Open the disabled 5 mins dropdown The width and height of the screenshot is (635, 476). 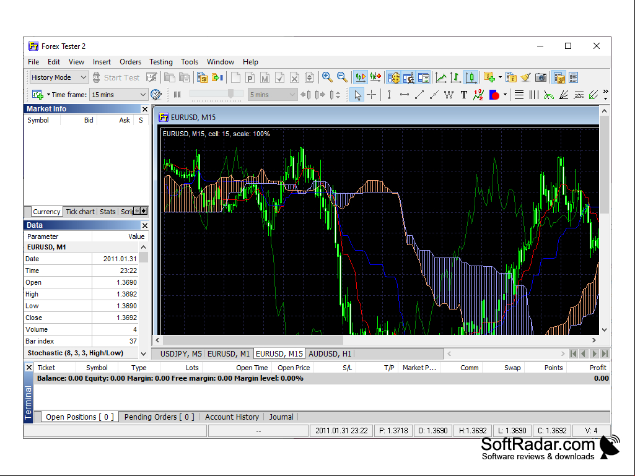click(x=273, y=95)
